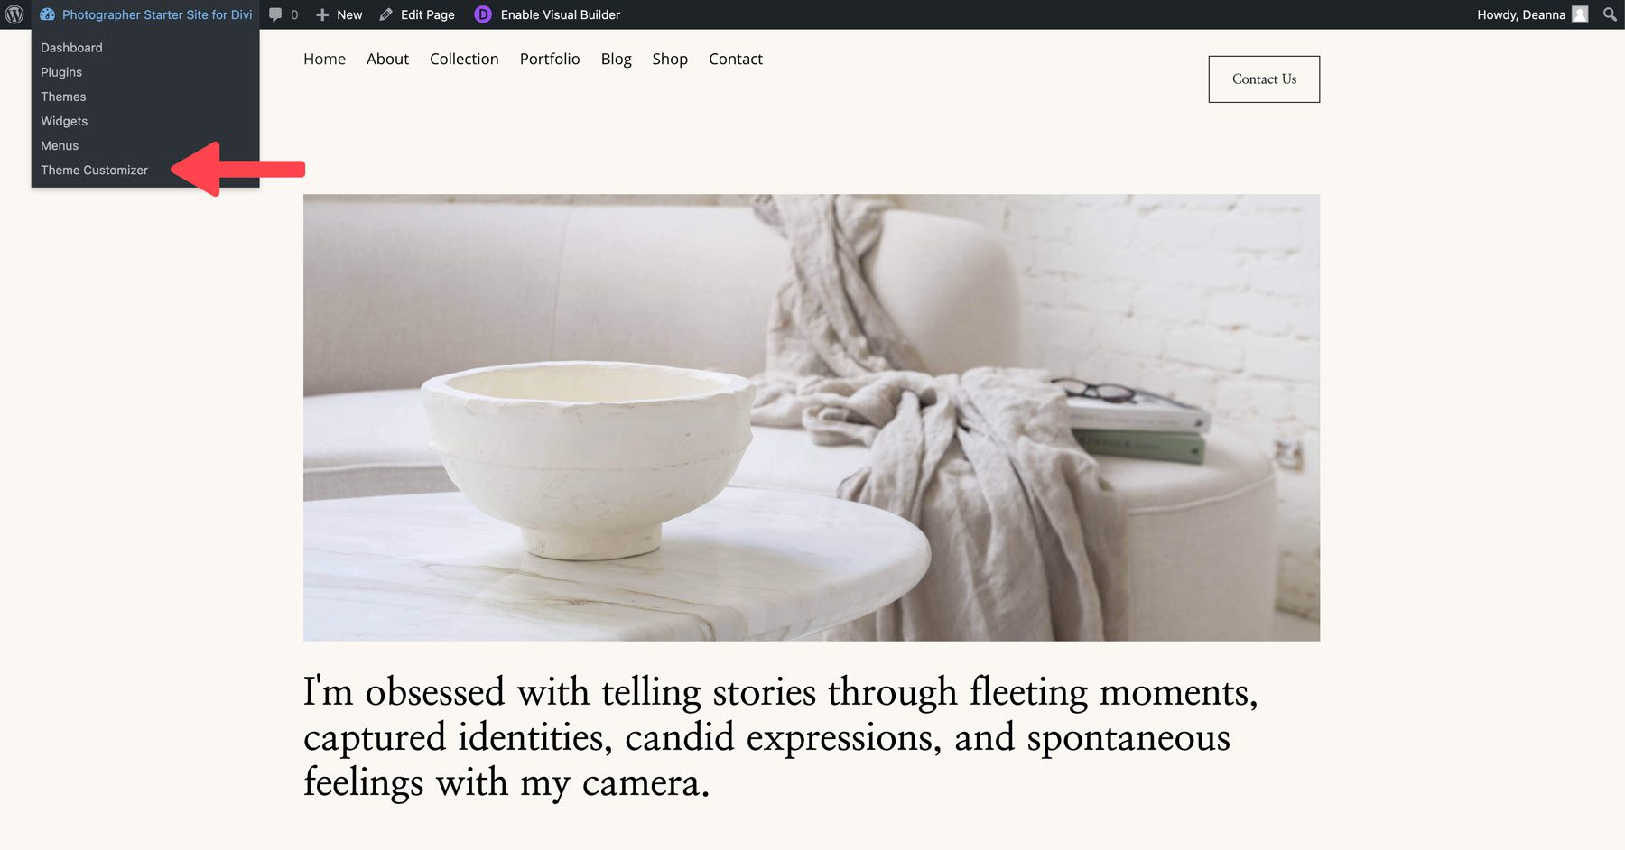Image resolution: width=1625 pixels, height=850 pixels.
Task: Click the plus icon for New
Action: pos(322,14)
